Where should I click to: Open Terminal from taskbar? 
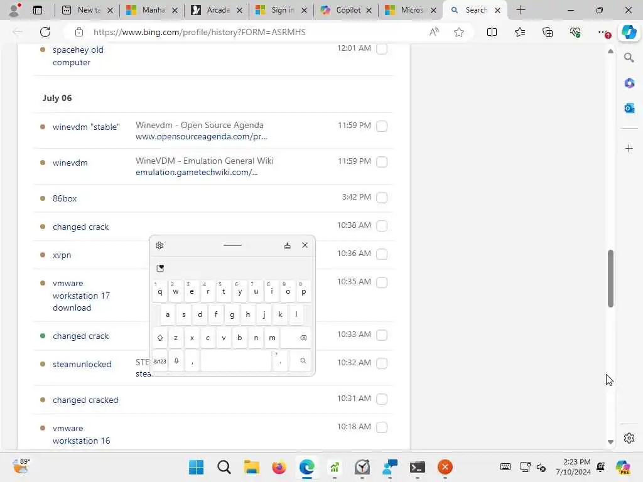pos(417,467)
